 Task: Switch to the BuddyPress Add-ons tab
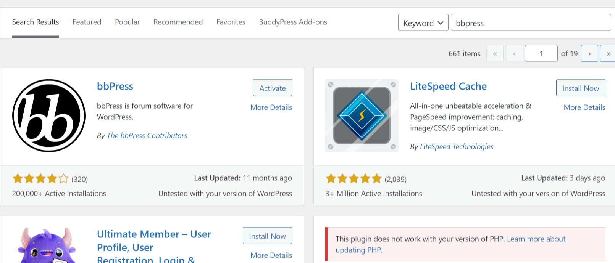click(293, 22)
